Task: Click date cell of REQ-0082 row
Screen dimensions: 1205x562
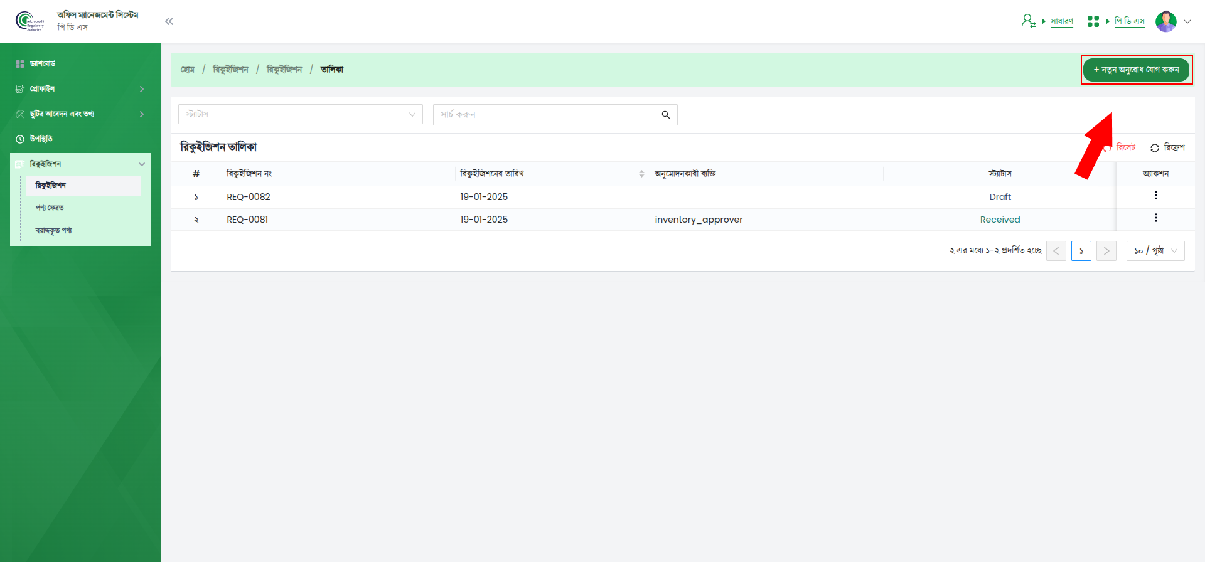Action: [x=484, y=197]
